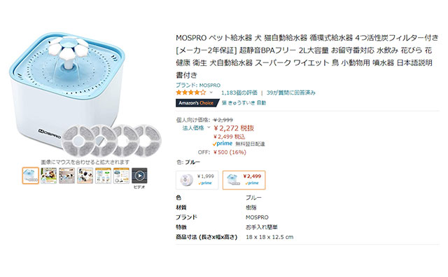
Task: Click the product title text
Action: point(307,56)
